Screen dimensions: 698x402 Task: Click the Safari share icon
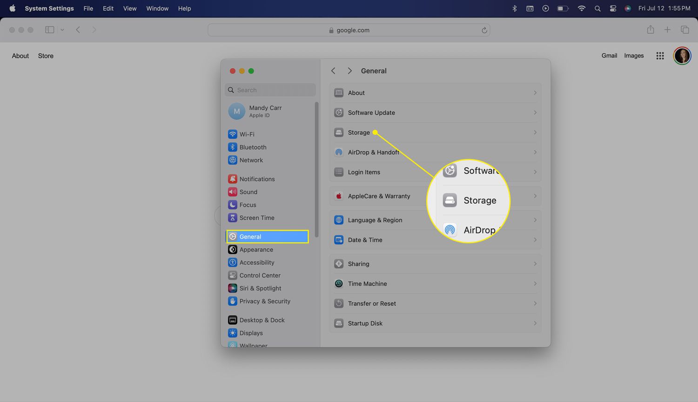coord(651,30)
